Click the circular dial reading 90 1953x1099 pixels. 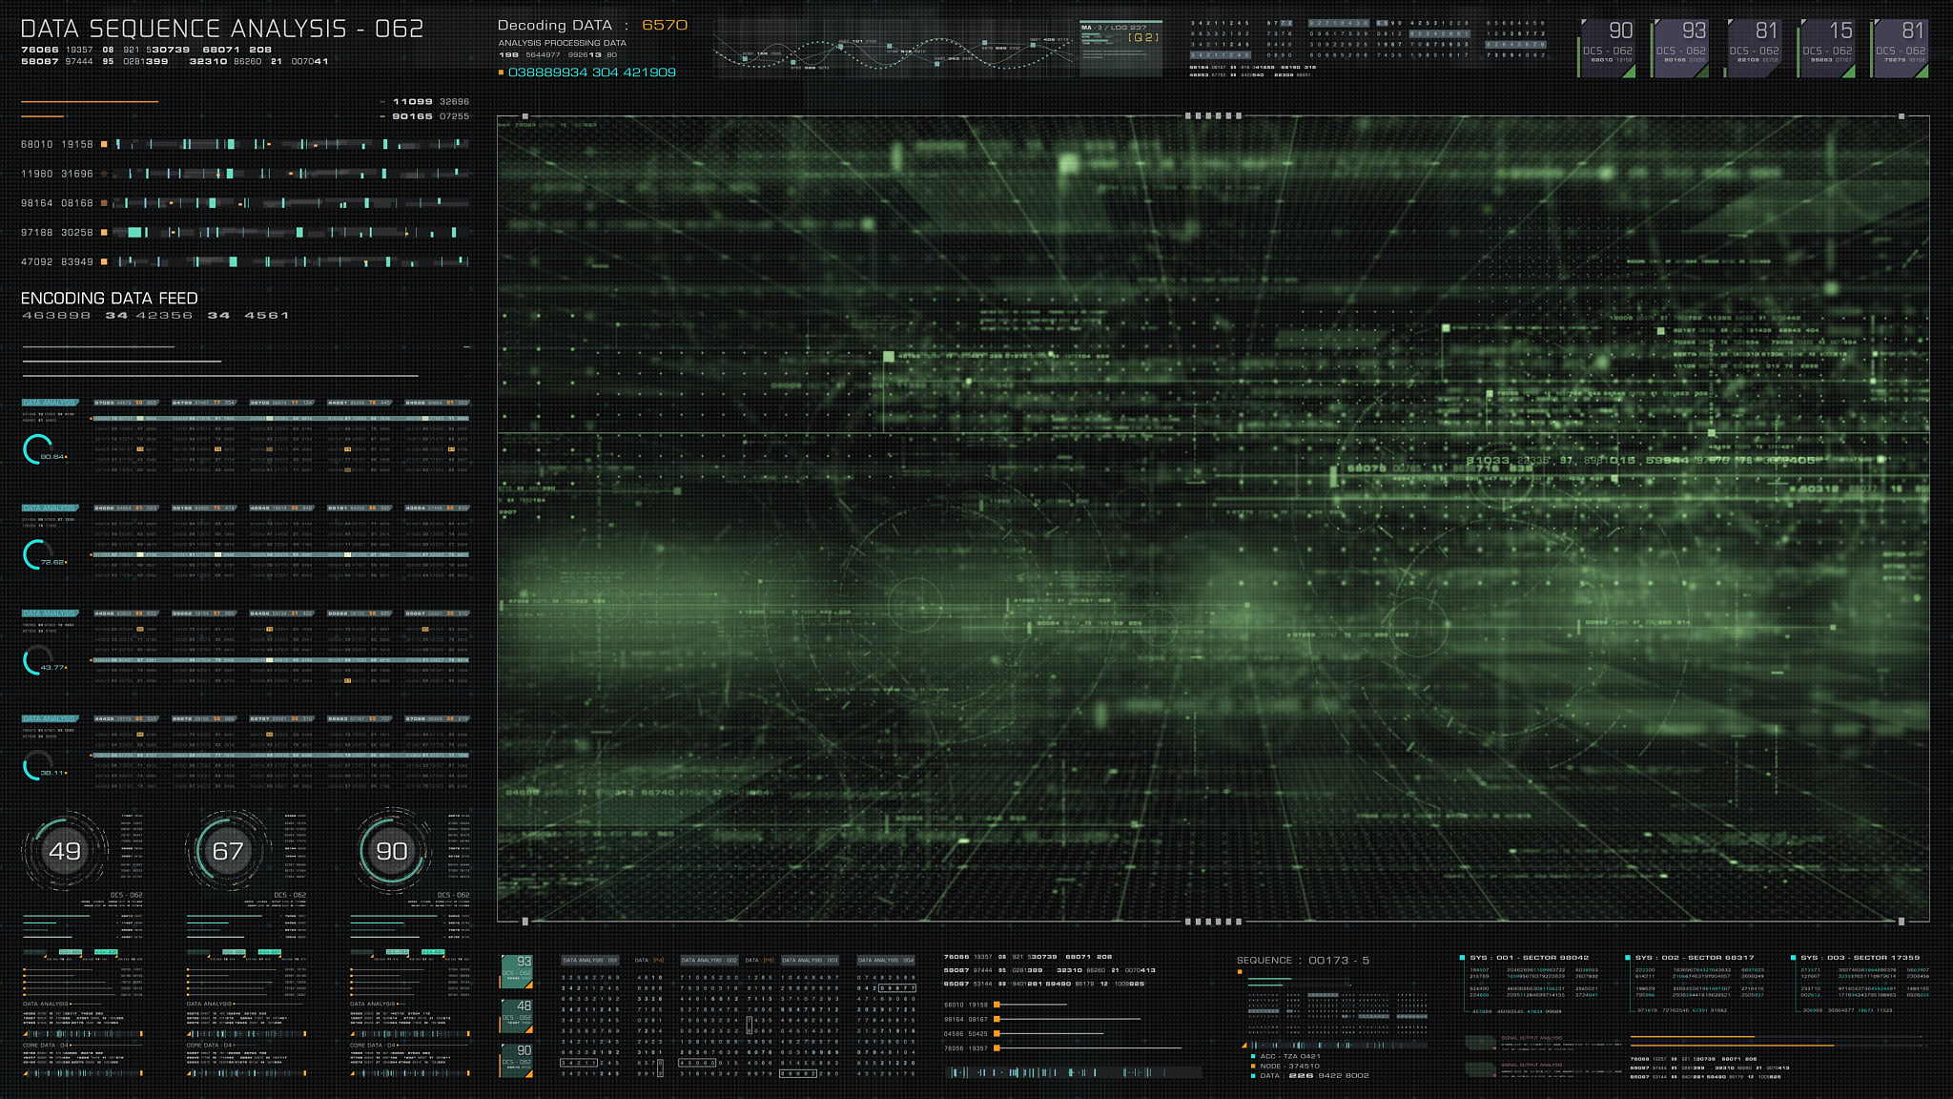[391, 851]
